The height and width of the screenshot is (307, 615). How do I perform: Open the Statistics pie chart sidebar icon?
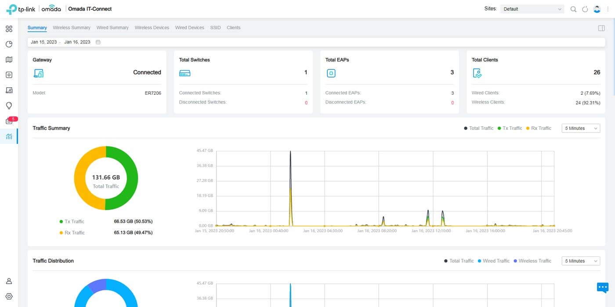(x=9, y=44)
